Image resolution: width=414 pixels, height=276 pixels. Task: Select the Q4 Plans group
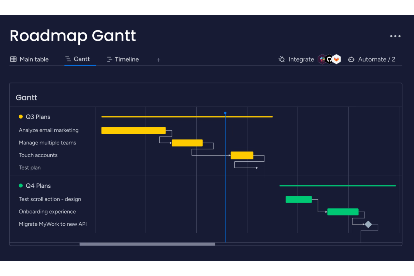38,186
